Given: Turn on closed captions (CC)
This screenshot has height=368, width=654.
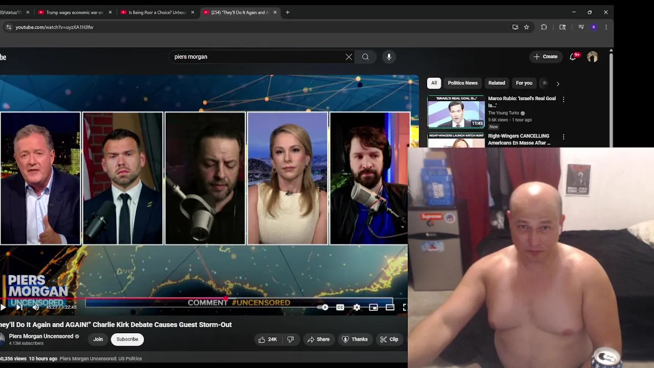Looking at the screenshot, I should [340, 307].
